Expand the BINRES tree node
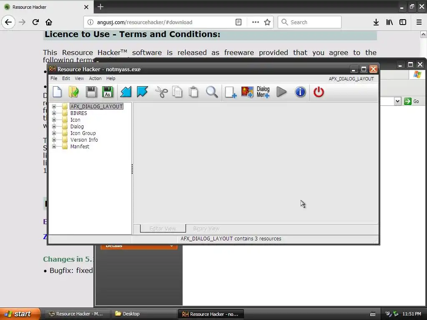427x320 pixels. click(54, 113)
